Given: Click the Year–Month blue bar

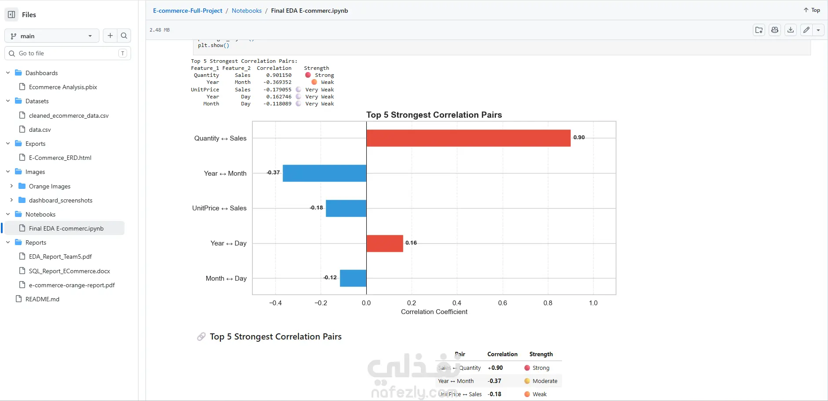Looking at the screenshot, I should pyautogui.click(x=325, y=173).
